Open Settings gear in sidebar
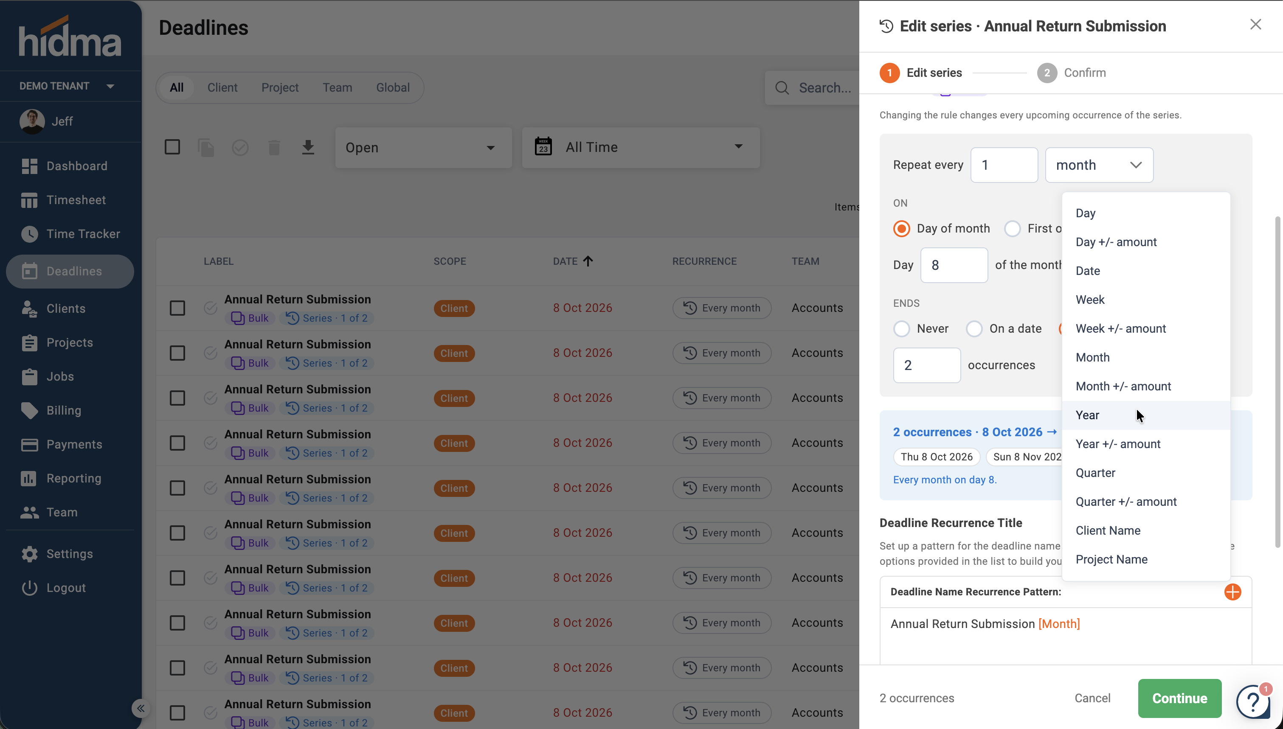The width and height of the screenshot is (1283, 729). coord(30,554)
